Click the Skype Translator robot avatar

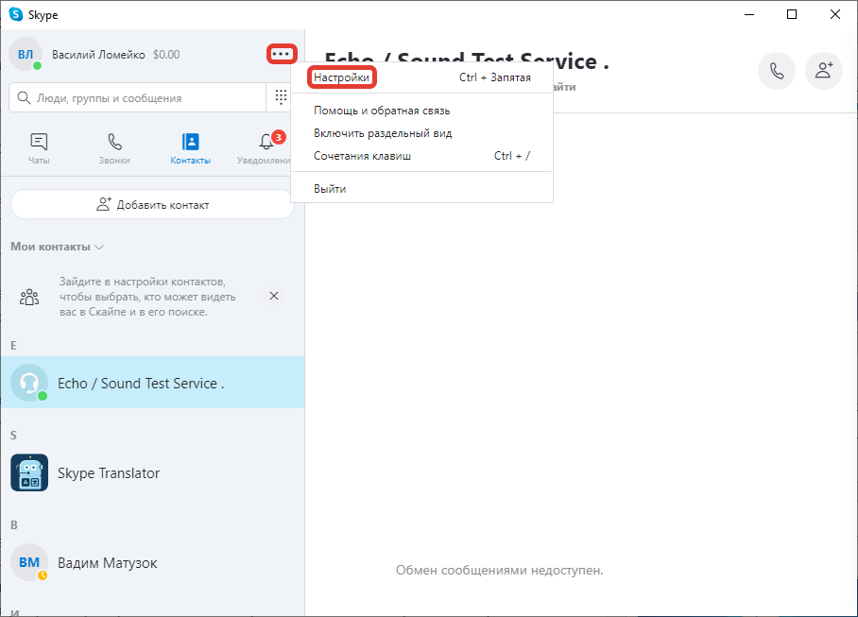pos(29,472)
